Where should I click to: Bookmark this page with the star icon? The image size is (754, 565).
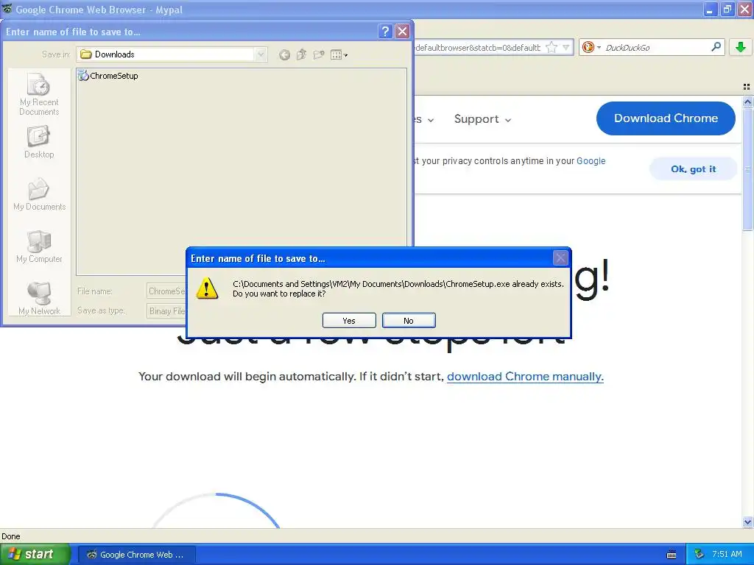click(552, 48)
